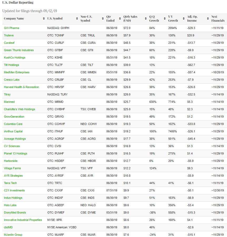
Task: Open Trulieve company page
Action: (x=9, y=35)
